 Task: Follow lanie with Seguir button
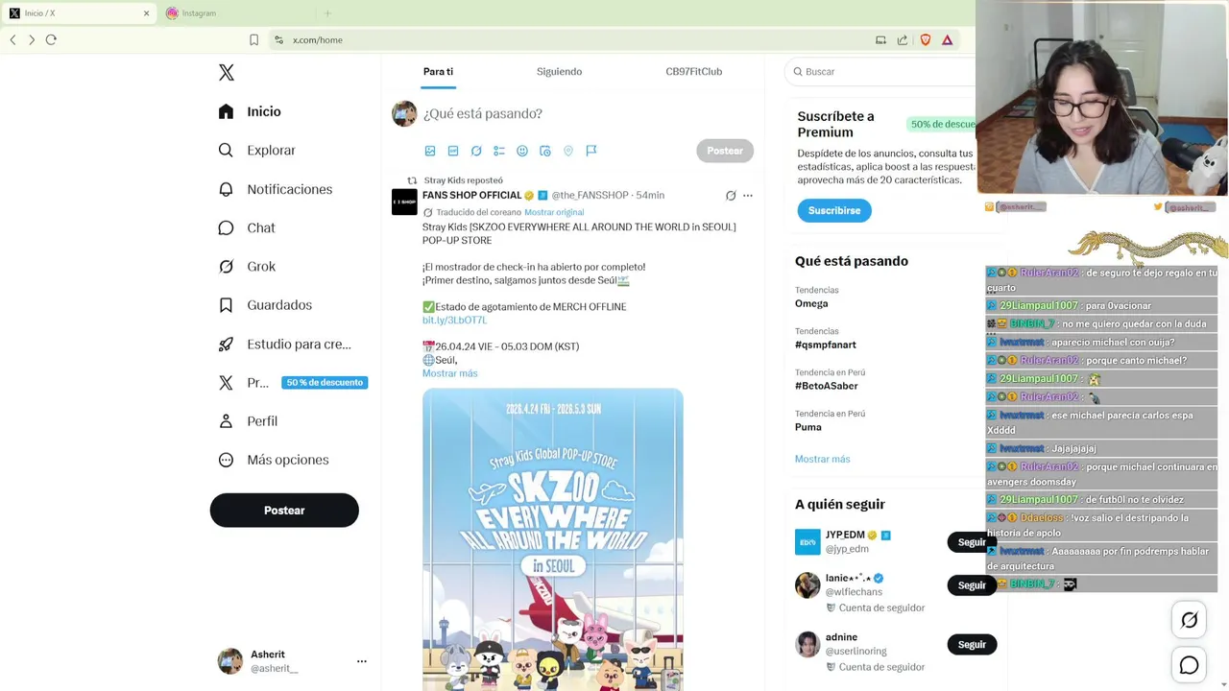pos(972,585)
